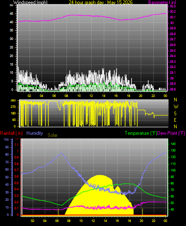
Task: Click the 360 wind direction scale value
Action: click(x=13, y=101)
